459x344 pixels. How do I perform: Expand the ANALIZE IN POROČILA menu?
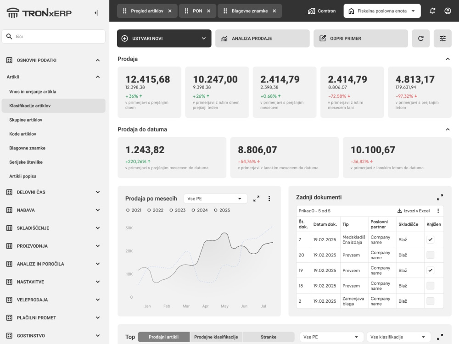[98, 264]
